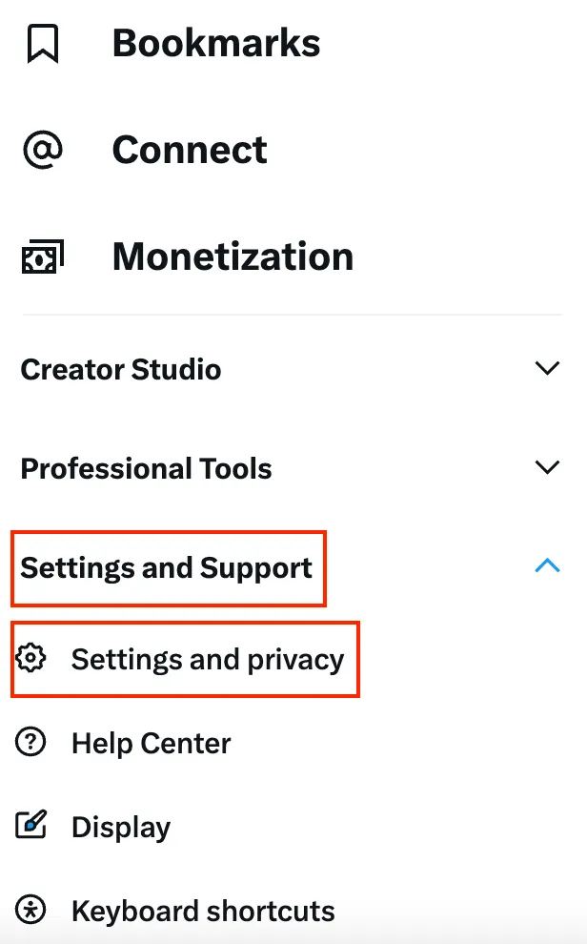Open the Keyboard shortcuts link

click(x=203, y=912)
